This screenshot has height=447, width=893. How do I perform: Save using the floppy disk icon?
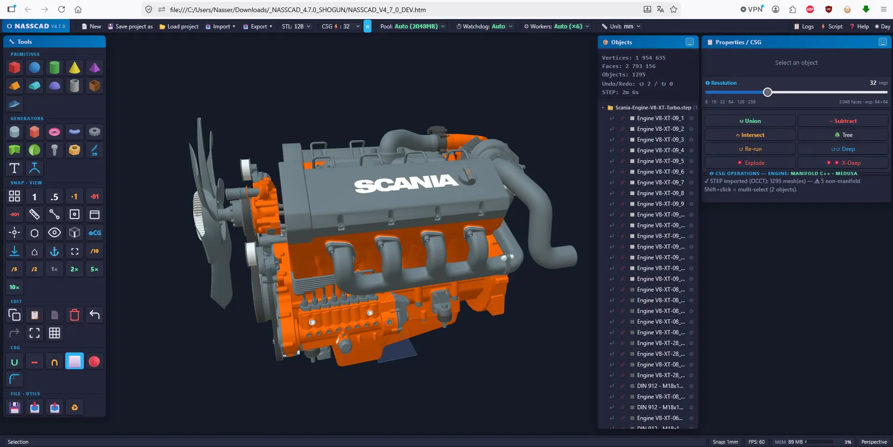[14, 408]
